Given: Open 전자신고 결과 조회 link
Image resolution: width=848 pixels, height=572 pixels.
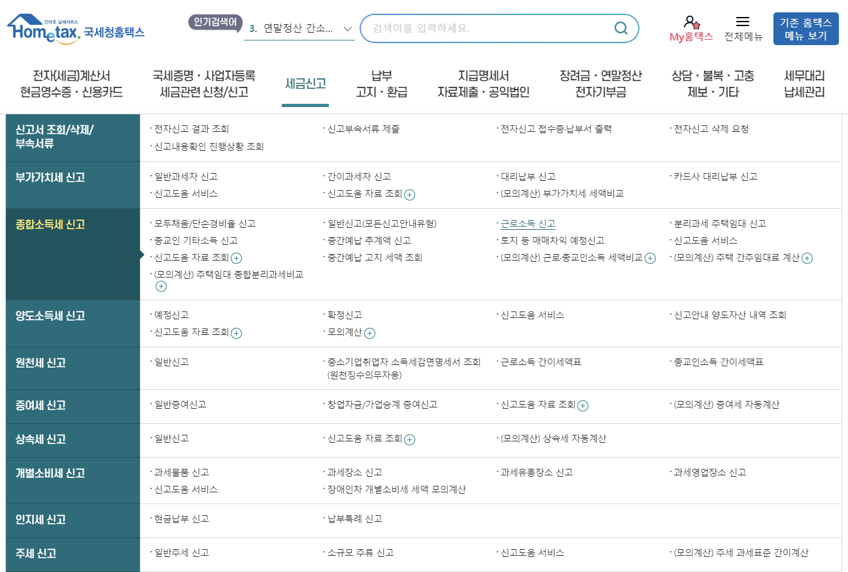Looking at the screenshot, I should 192,129.
